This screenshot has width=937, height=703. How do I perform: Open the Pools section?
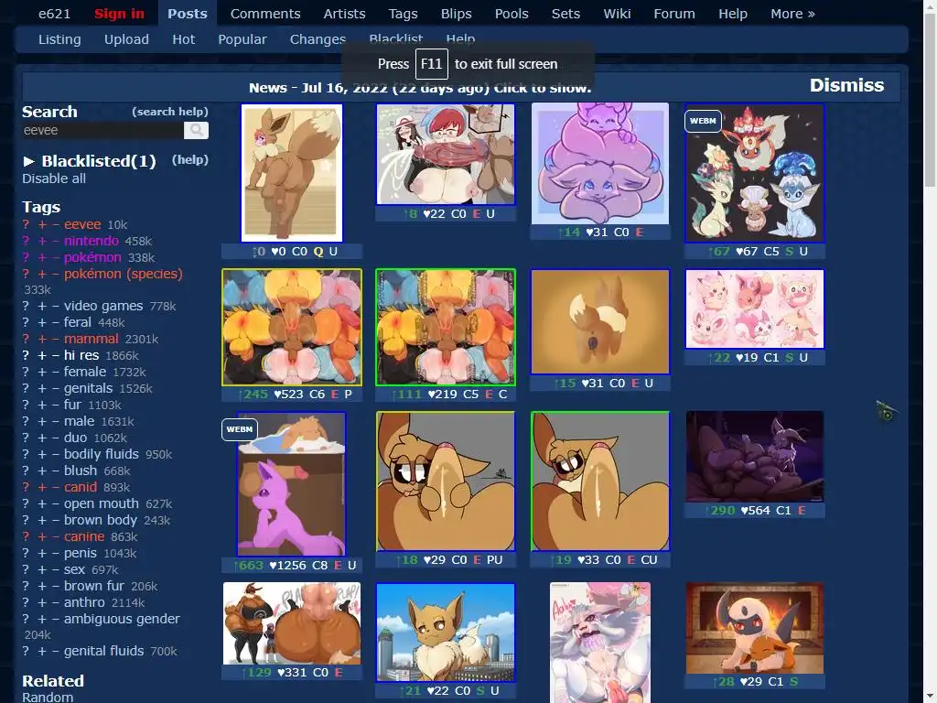point(512,14)
